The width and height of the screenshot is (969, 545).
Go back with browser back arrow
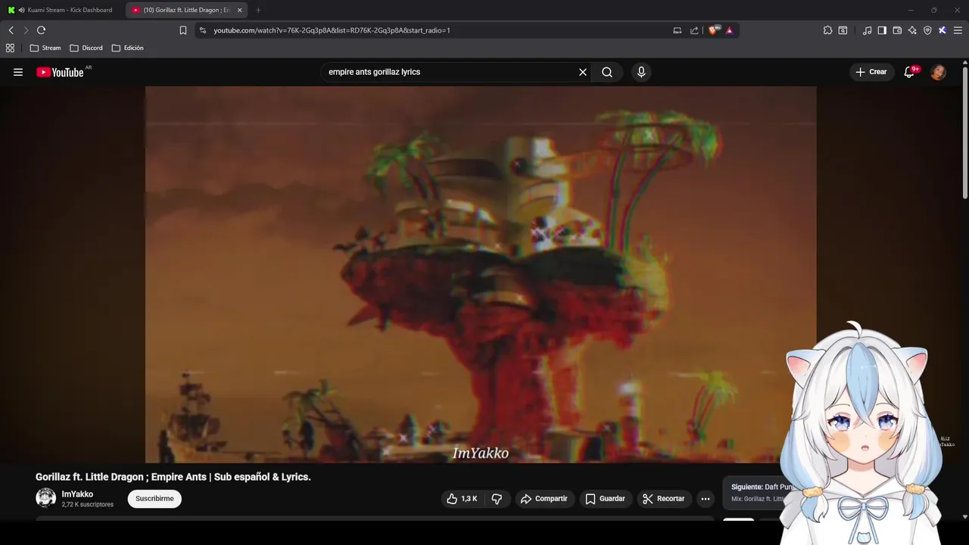11,30
